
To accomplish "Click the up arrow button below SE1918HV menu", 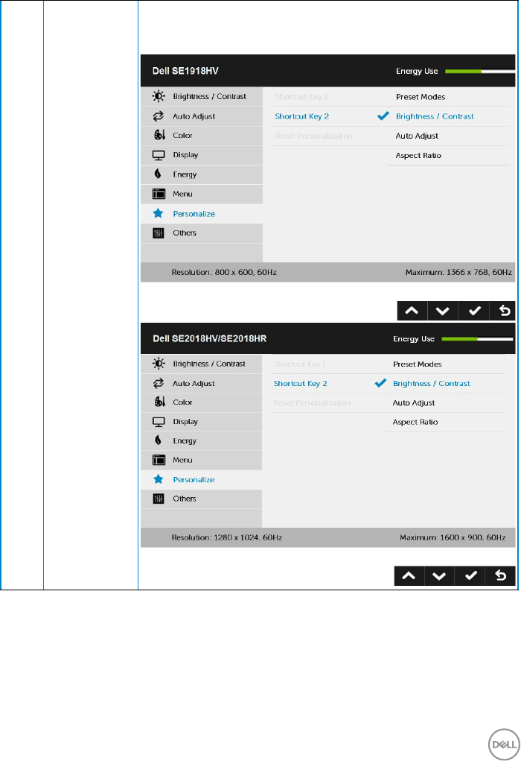I will (412, 311).
